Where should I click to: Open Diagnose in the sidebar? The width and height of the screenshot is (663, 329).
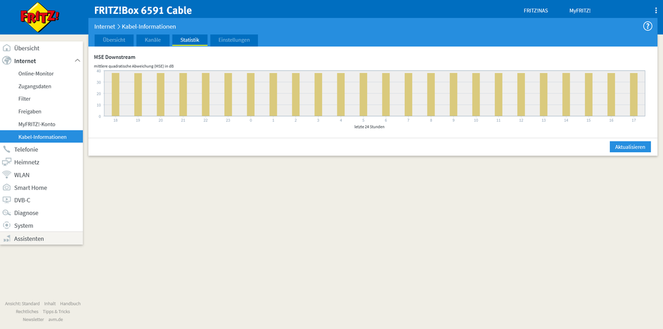(x=41, y=212)
